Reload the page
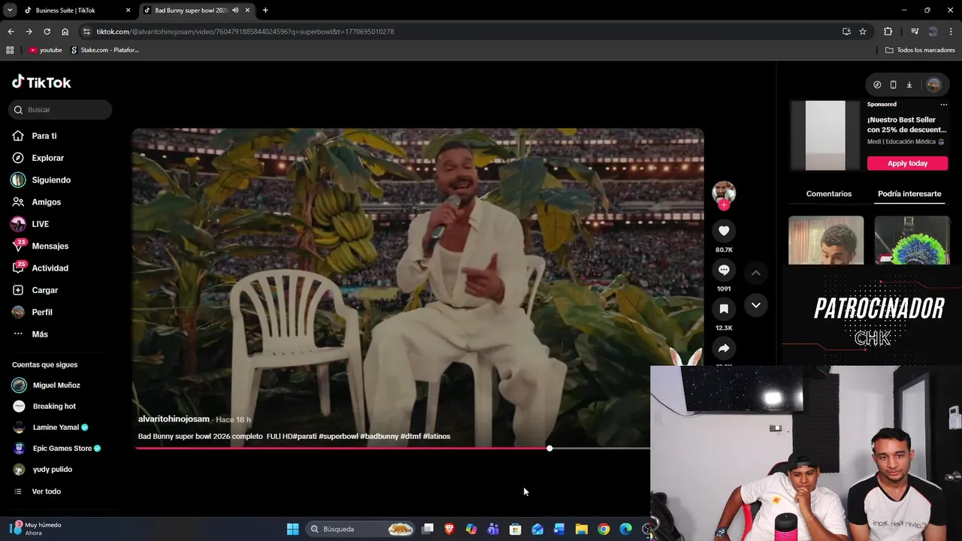The height and width of the screenshot is (541, 962). (47, 32)
